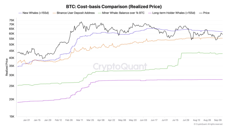Click the Realized Price axis title
The width and height of the screenshot is (228, 128).
7,67
